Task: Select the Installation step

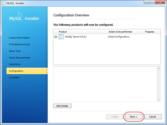Action: 15,64
